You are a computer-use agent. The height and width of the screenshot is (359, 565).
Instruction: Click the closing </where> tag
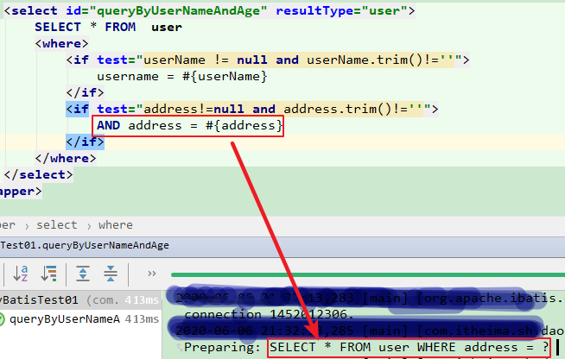[x=66, y=158]
